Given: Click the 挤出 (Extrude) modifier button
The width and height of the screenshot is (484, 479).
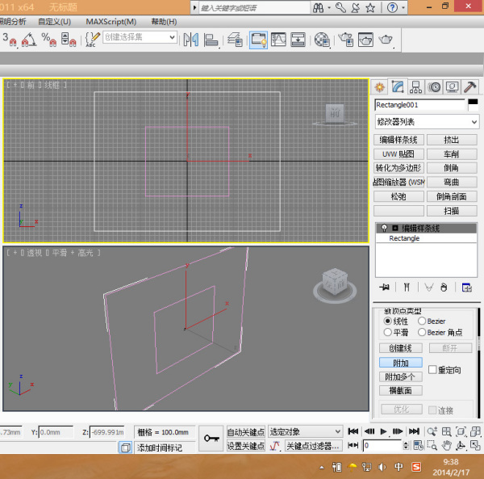Looking at the screenshot, I should [x=452, y=140].
